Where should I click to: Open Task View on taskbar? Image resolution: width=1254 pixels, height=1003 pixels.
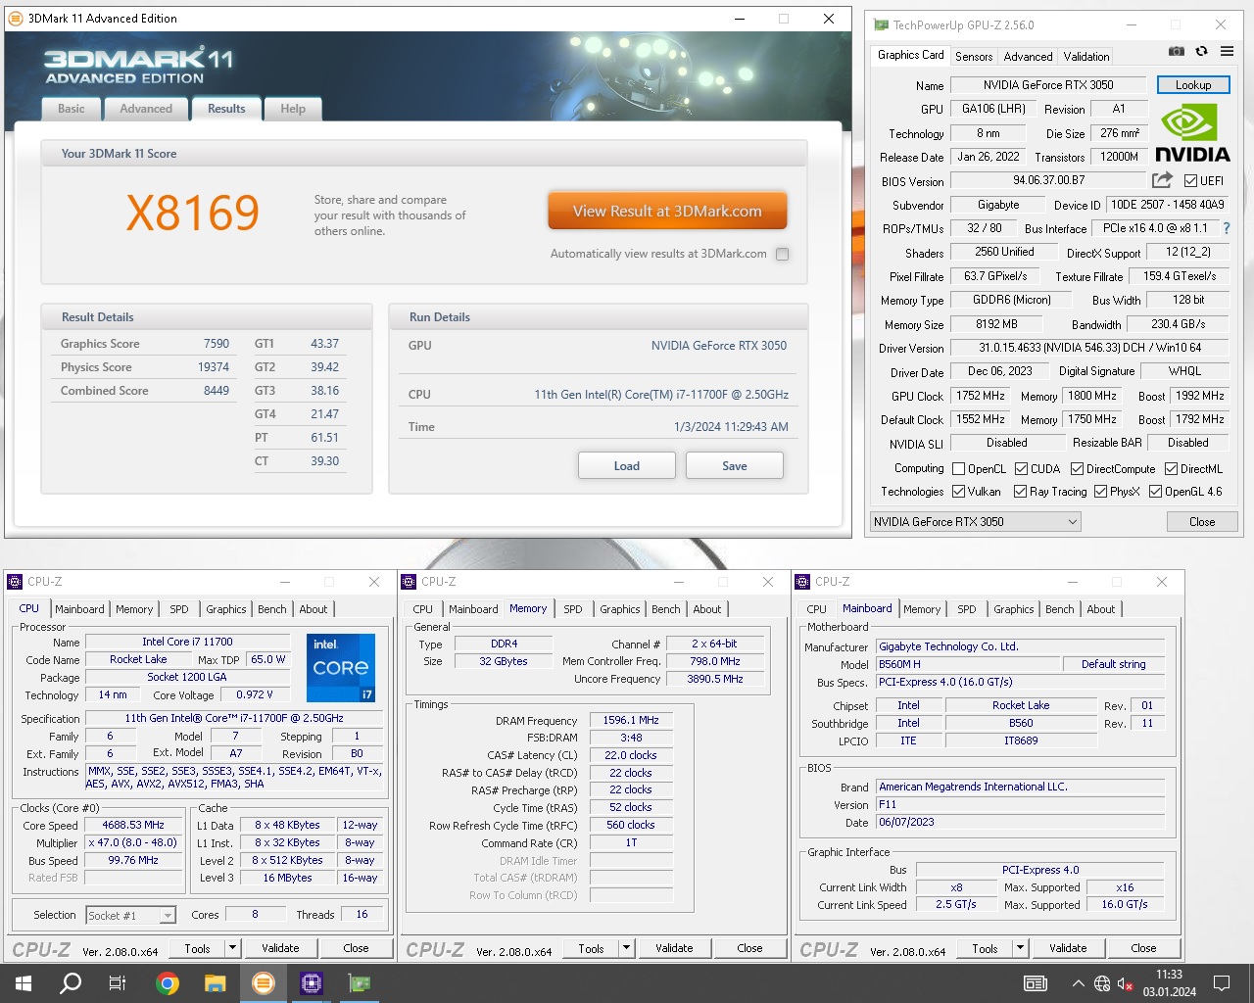click(118, 983)
